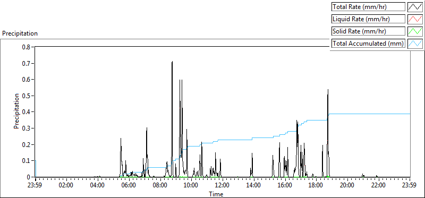The width and height of the screenshot is (425, 198).
Task: Click the 06:00 time axis marker
Action: [x=129, y=186]
